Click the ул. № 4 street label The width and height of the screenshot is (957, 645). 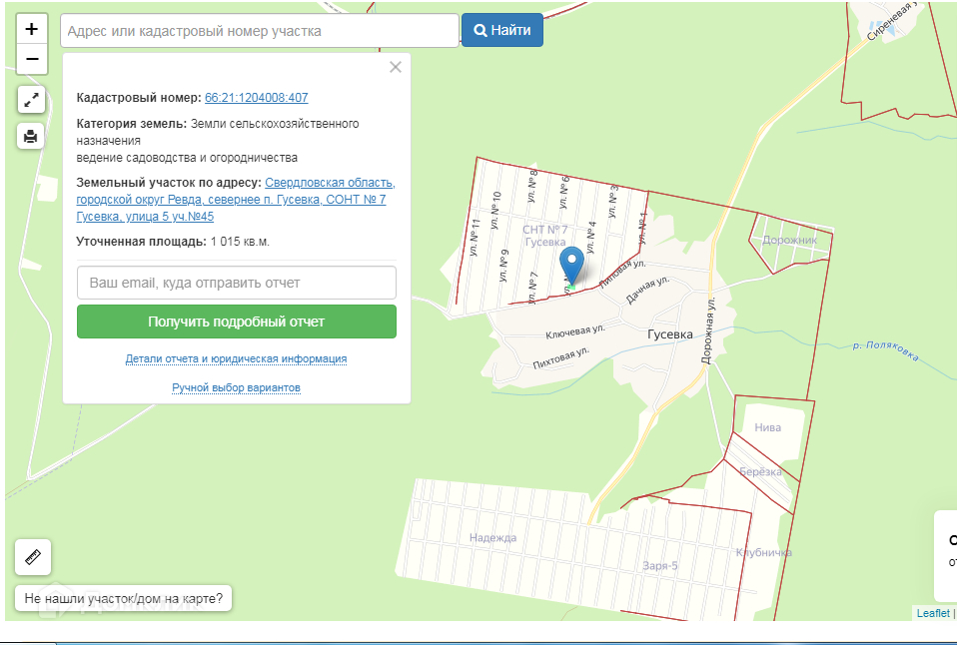(590, 237)
